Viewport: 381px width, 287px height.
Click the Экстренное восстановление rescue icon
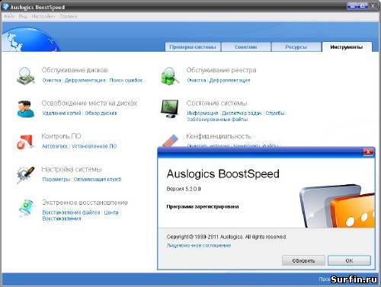click(x=26, y=208)
